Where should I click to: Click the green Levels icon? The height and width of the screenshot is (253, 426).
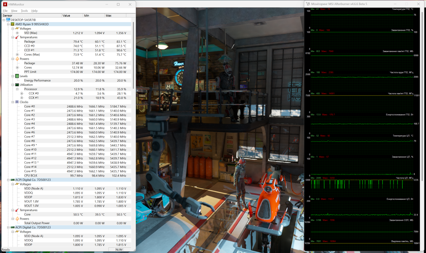pos(17,76)
